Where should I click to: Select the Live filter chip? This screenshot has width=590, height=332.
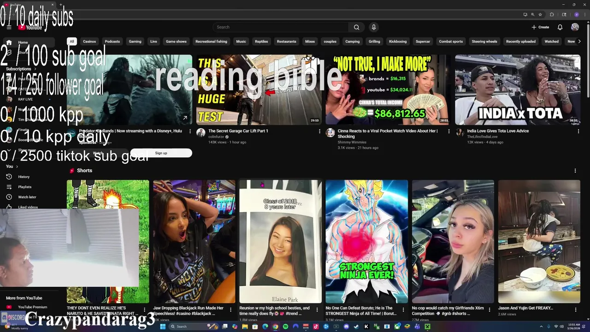pyautogui.click(x=153, y=41)
